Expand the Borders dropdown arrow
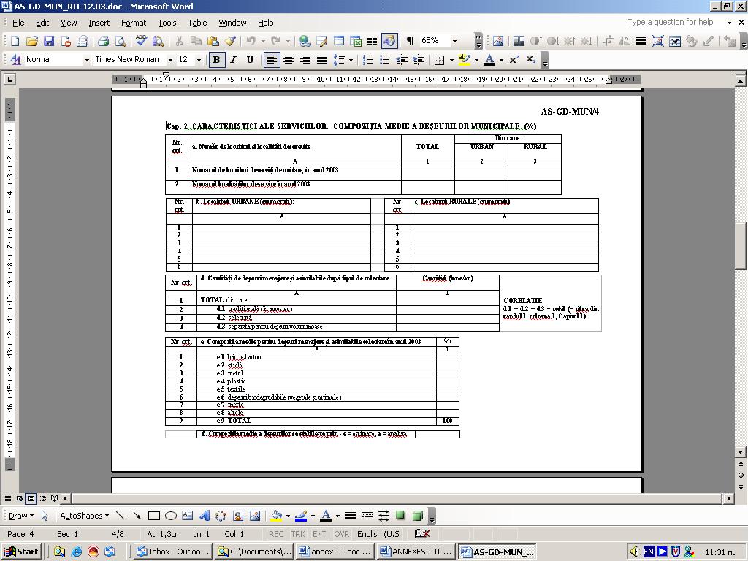Screen dimensions: 748x561 click(451, 60)
